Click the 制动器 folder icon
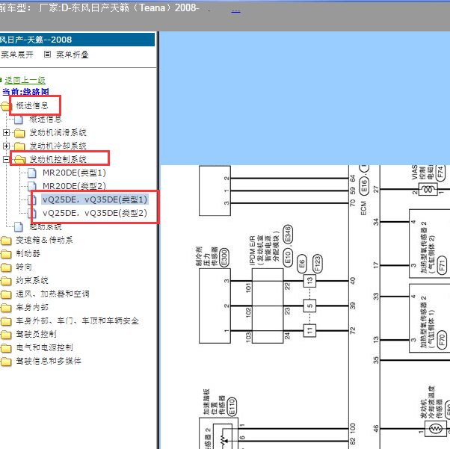 click(6, 254)
